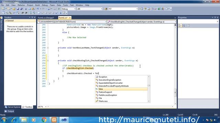
Task: Switch to the Server Explorer tab
Action: click(13, 107)
